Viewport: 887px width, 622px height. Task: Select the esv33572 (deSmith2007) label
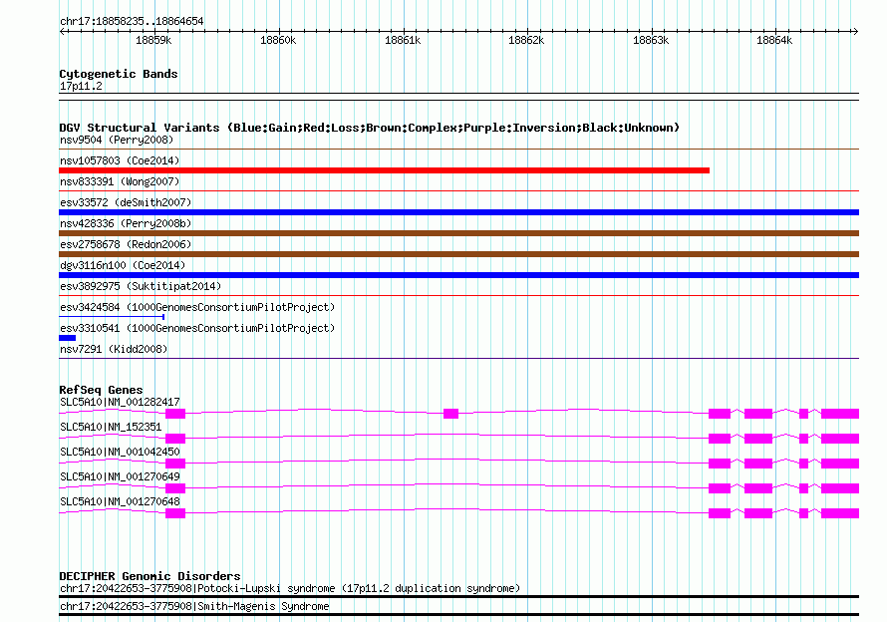click(126, 202)
